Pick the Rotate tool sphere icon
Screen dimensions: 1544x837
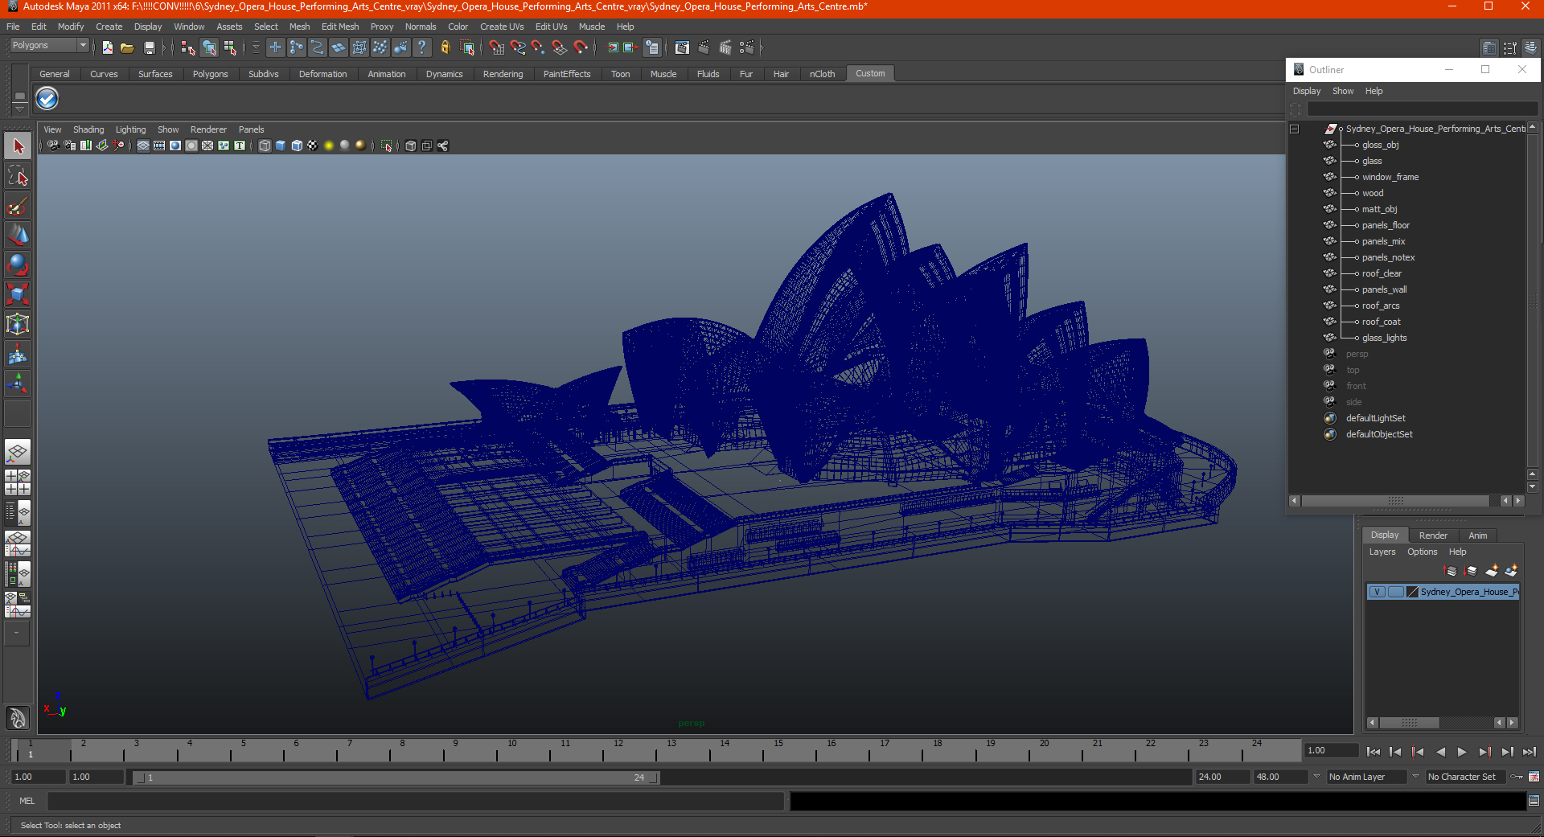click(18, 265)
